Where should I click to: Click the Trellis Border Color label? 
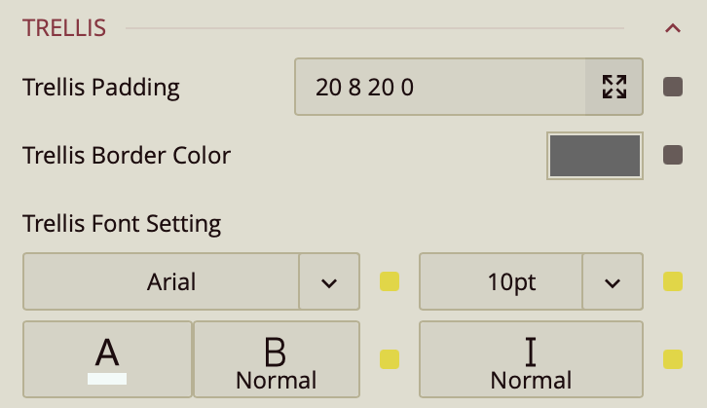[127, 155]
